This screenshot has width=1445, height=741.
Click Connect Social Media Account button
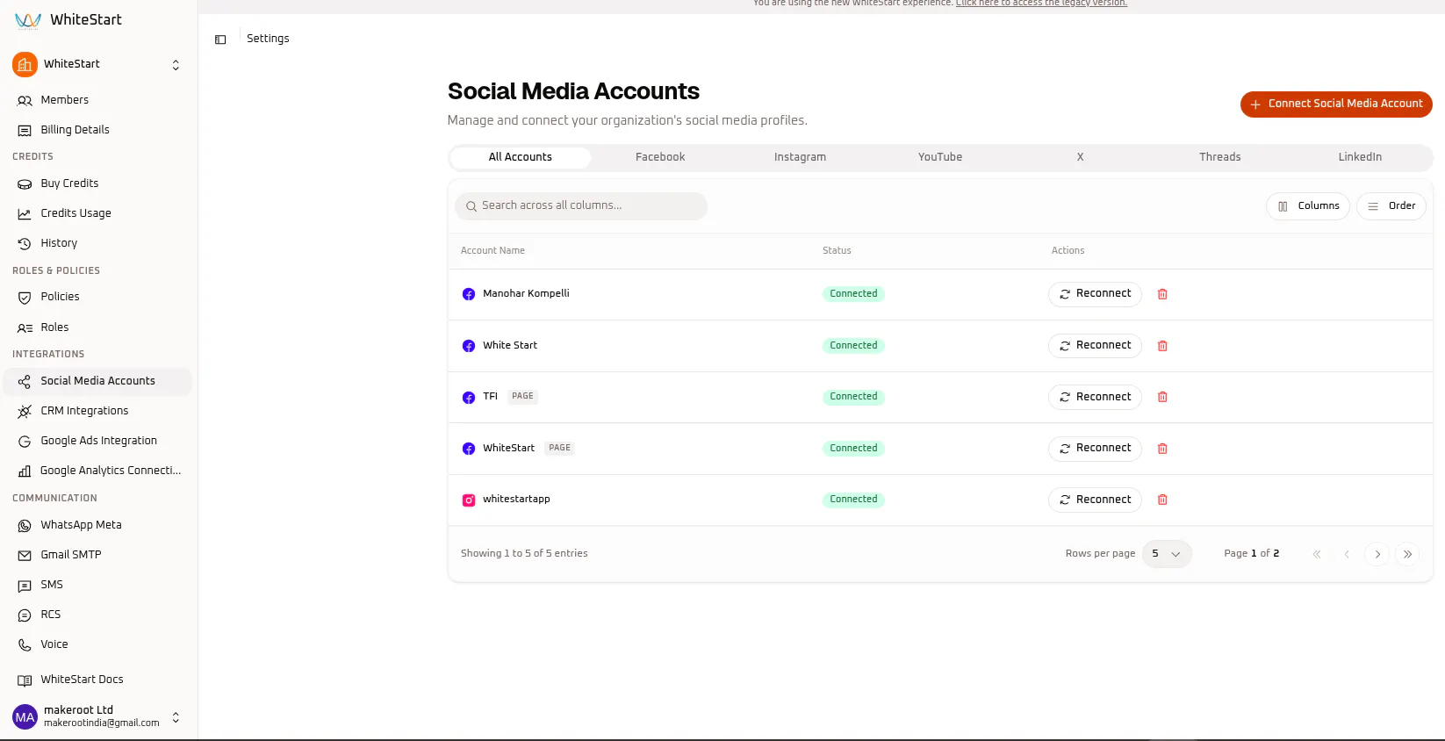[x=1336, y=104]
